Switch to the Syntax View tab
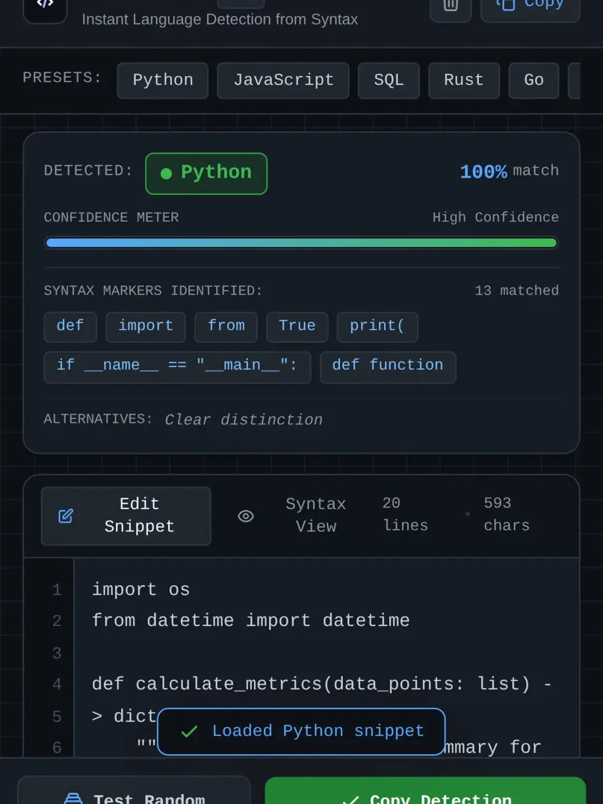 pos(292,516)
